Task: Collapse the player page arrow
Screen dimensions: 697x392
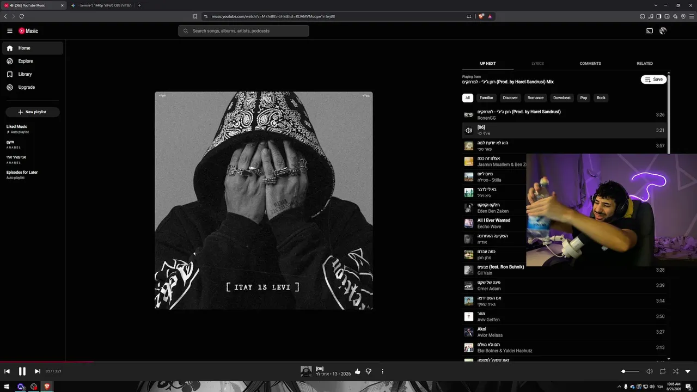Action: (688, 371)
